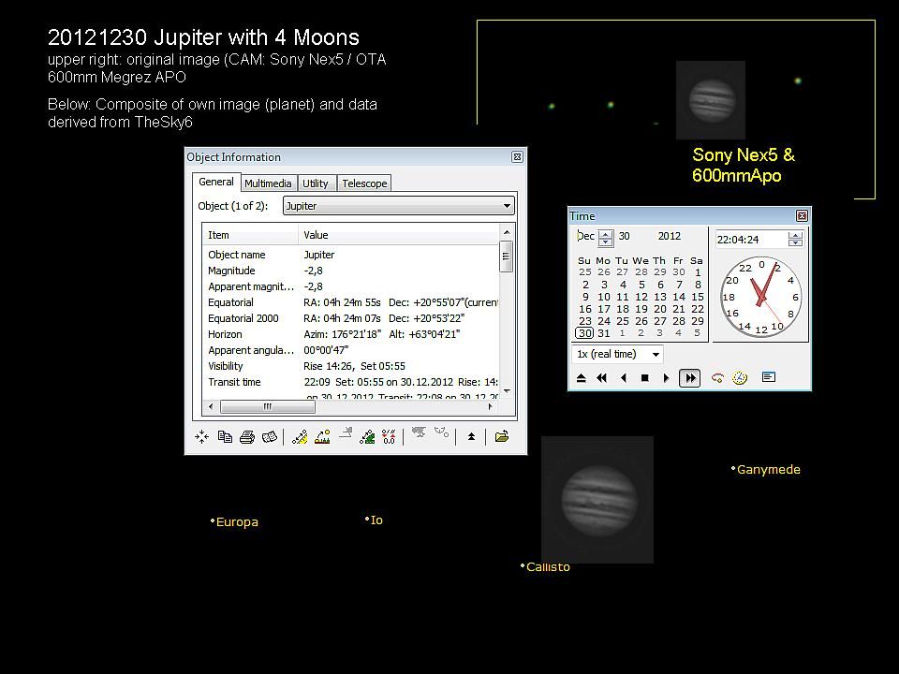Stop the time flow with the square button
This screenshot has height=674, width=899.
[645, 376]
